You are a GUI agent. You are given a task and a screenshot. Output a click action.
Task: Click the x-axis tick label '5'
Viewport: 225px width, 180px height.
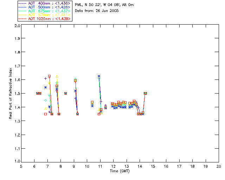(x=21, y=166)
